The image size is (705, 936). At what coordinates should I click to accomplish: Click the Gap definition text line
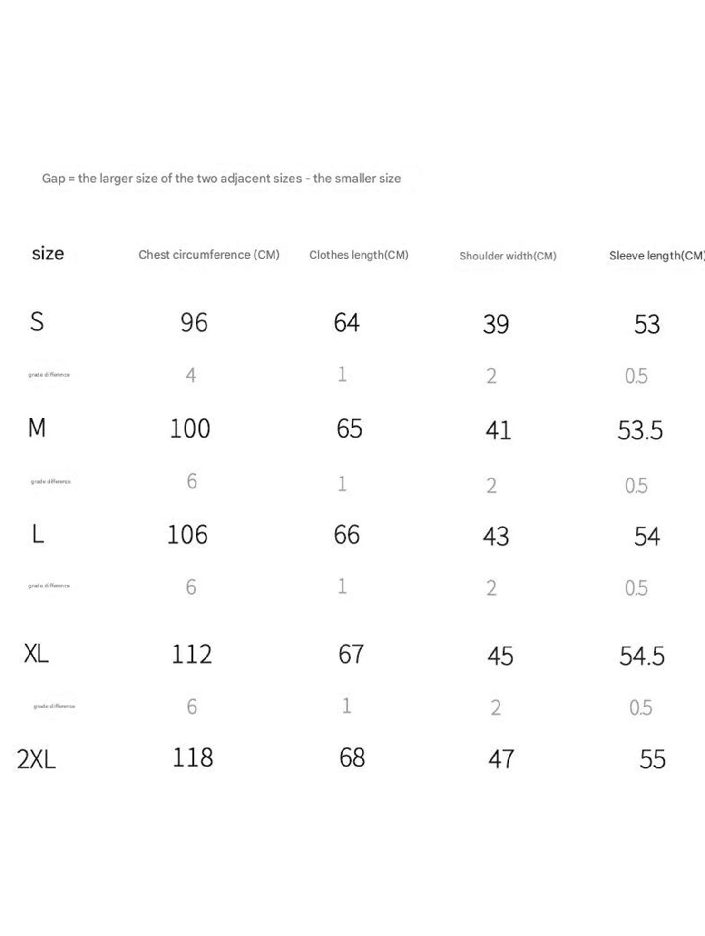tap(221, 179)
